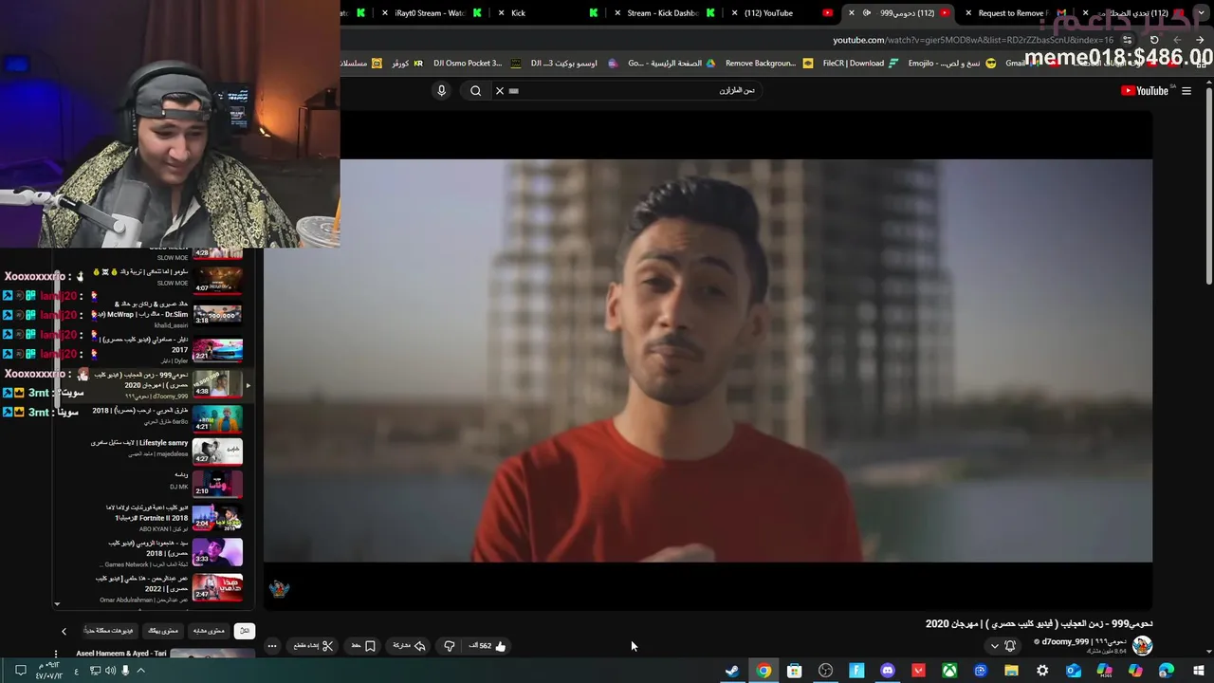
Task: Open Windows Settings gear icon
Action: (1042, 671)
